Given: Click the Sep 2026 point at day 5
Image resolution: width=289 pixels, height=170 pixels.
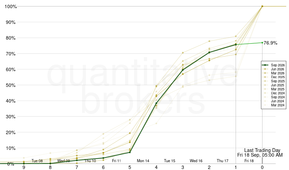Looking at the screenshot, I should [130, 152].
